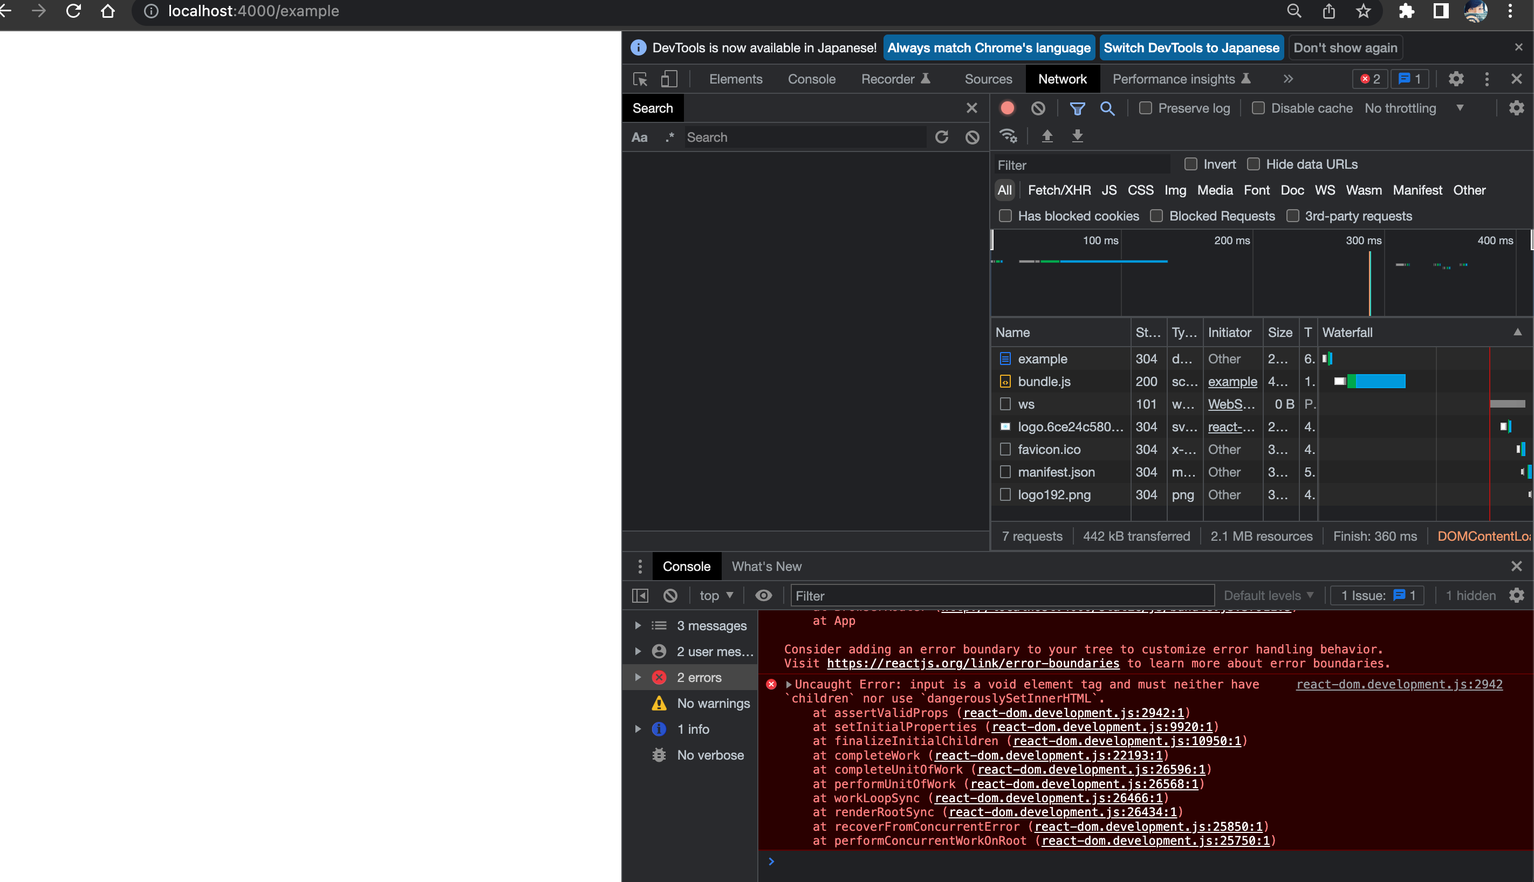
Task: Clear the search panel results
Action: coord(972,137)
